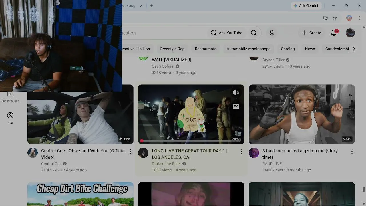This screenshot has width=366, height=206.
Task: Open the Central Cee channel avatar
Action: (33, 153)
